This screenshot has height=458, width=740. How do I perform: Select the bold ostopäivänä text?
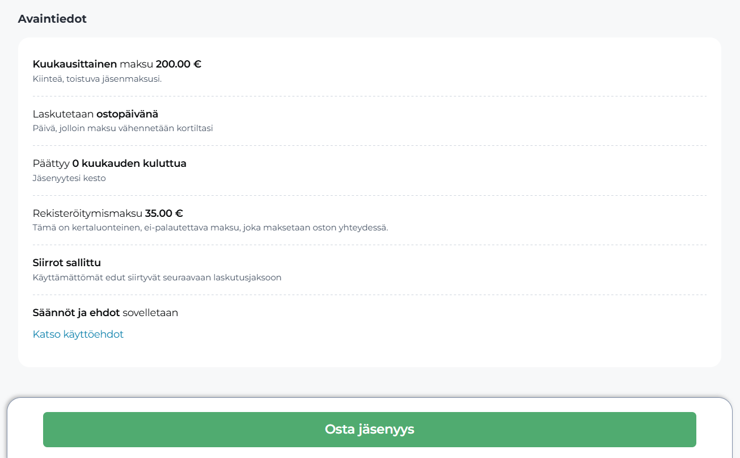coord(127,114)
